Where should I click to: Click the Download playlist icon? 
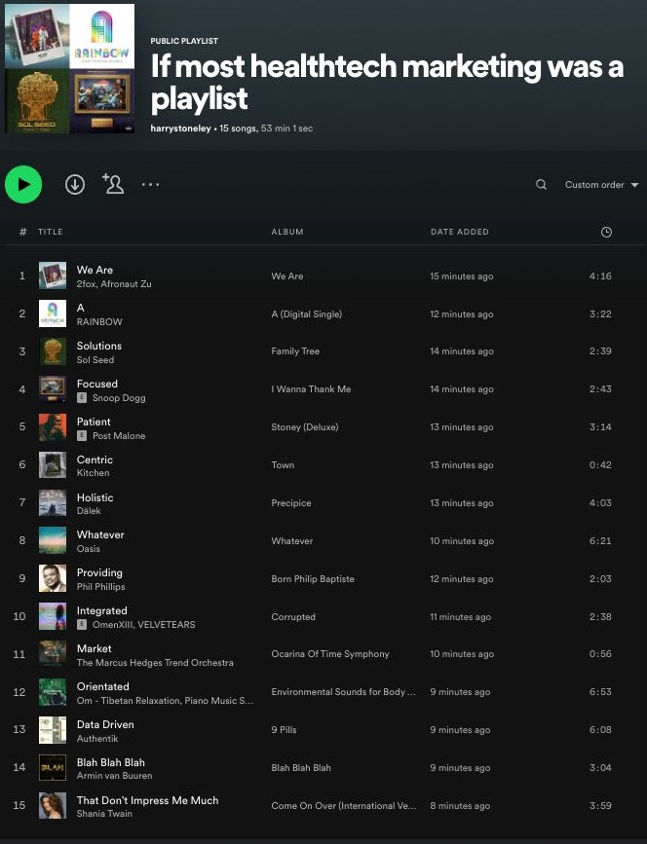[x=75, y=184]
